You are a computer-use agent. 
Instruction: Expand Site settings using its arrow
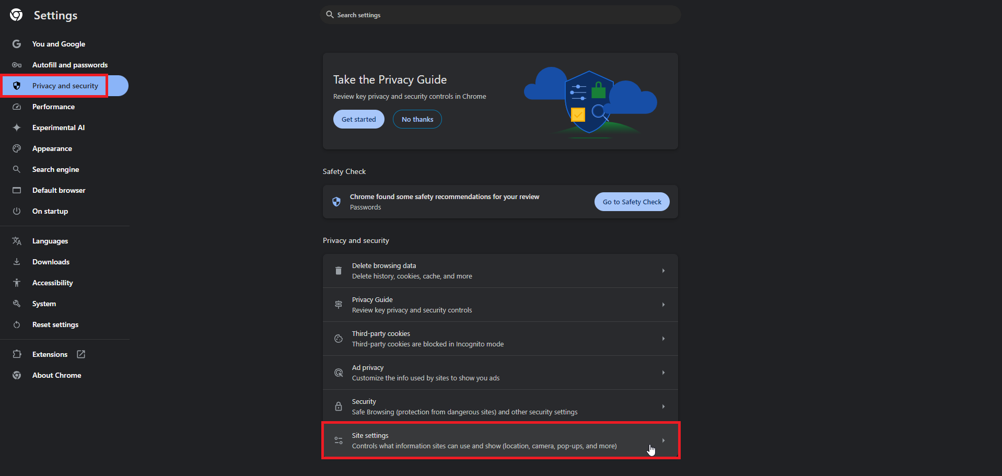tap(663, 440)
